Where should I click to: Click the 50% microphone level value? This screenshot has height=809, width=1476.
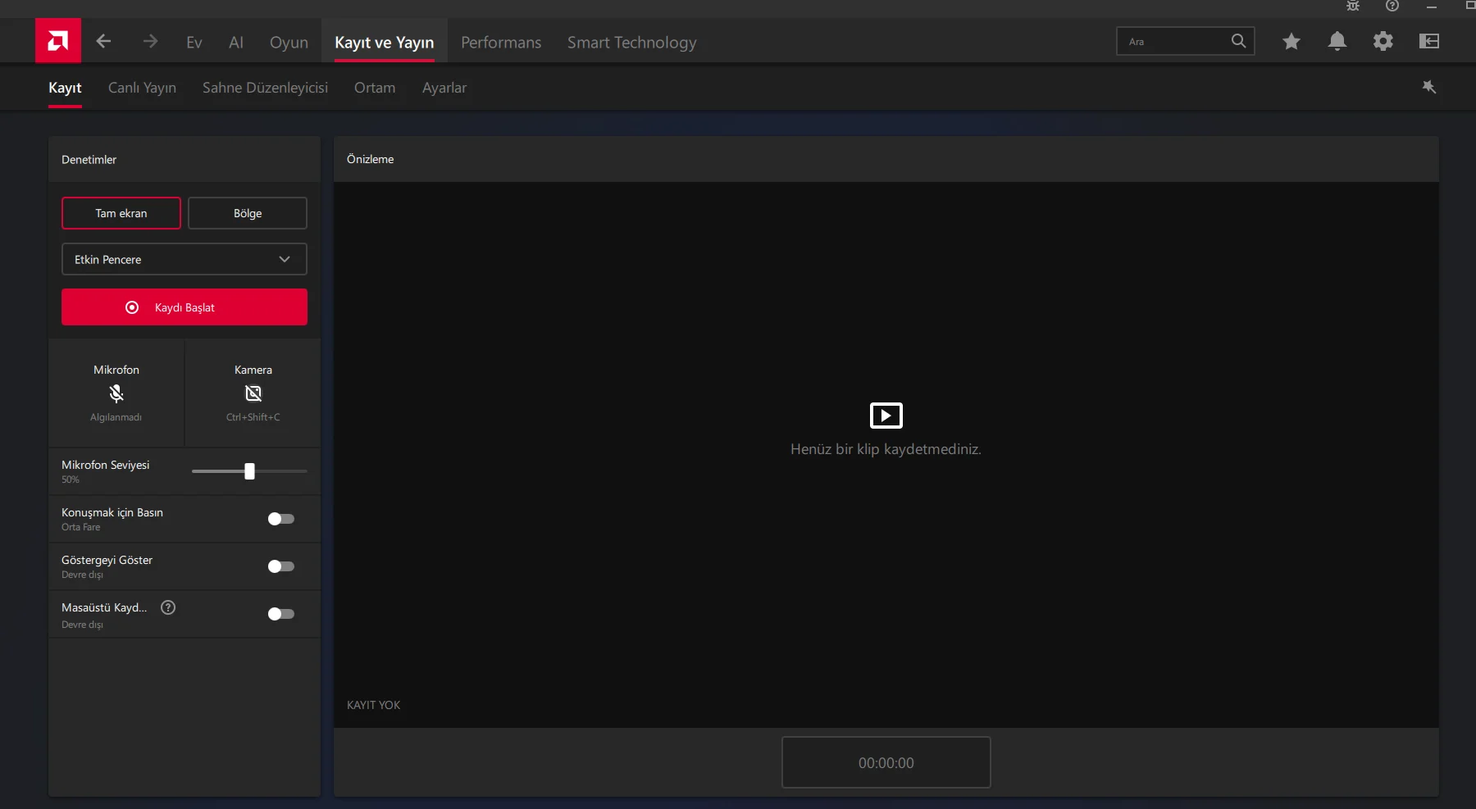coord(71,479)
